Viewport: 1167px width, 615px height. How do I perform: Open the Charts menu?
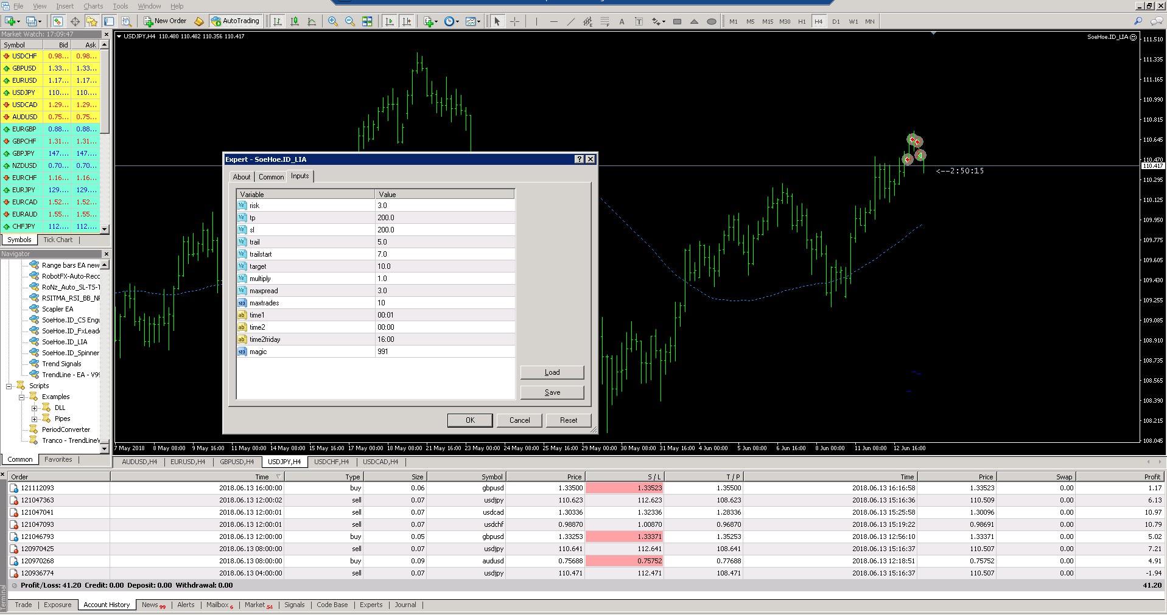(93, 6)
